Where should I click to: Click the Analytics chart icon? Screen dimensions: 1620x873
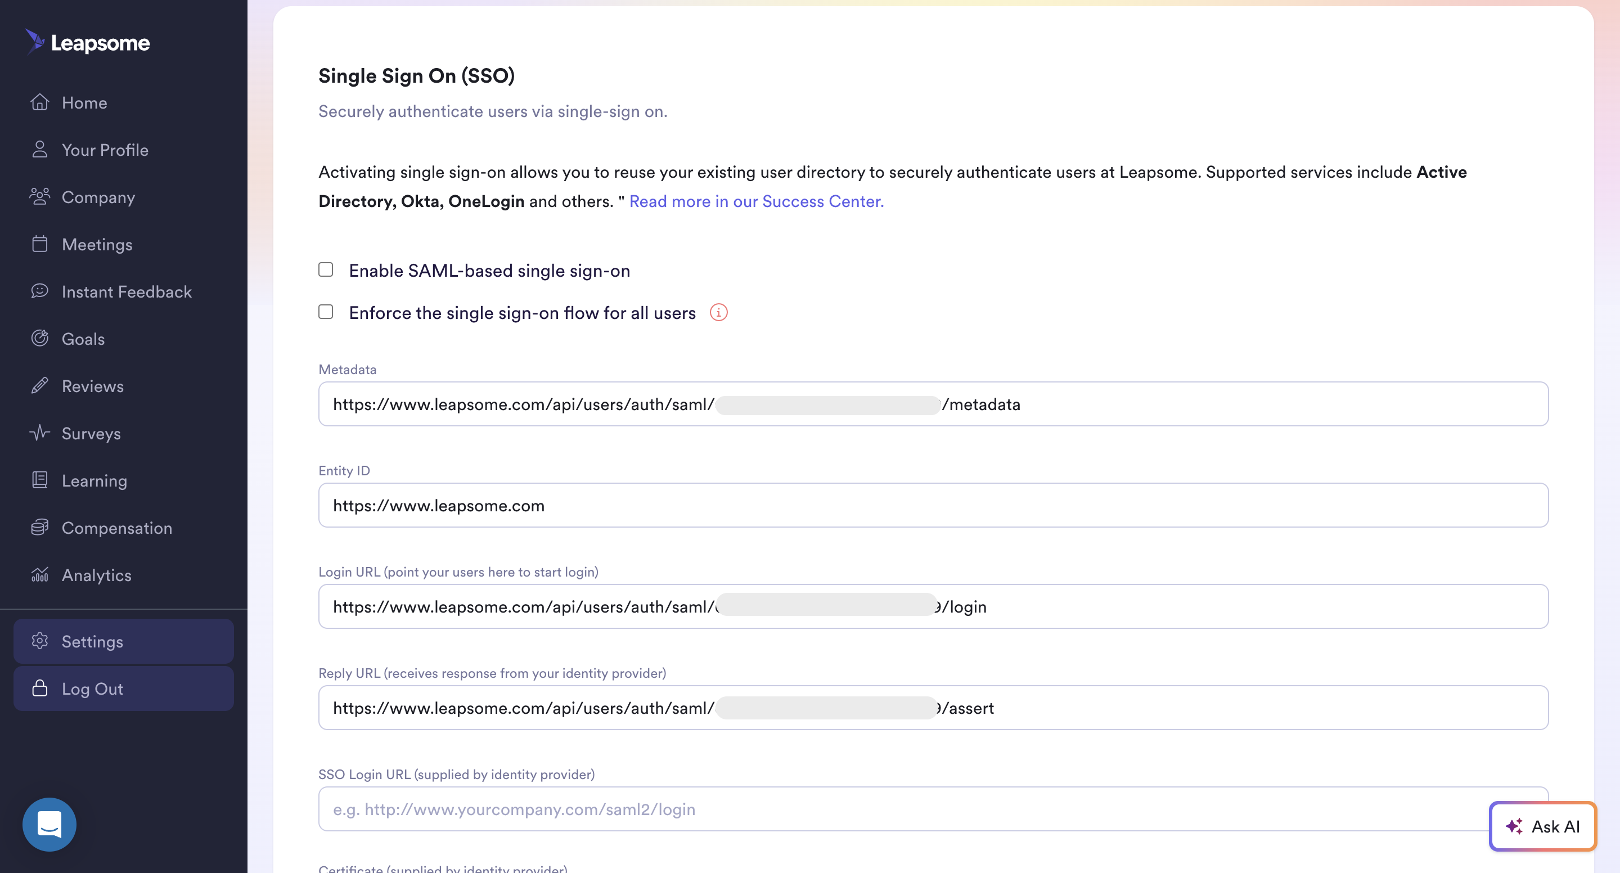[x=39, y=574]
